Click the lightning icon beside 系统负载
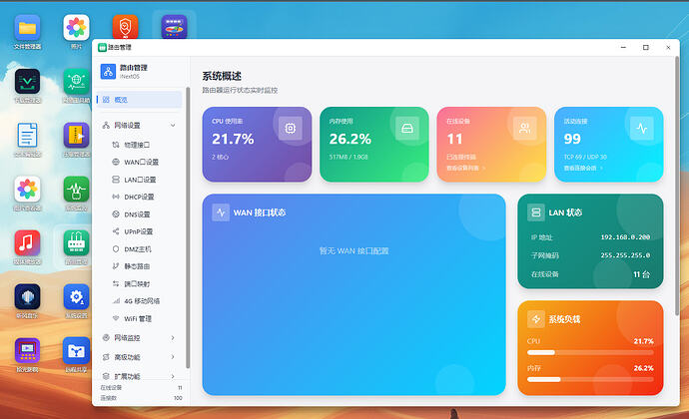The image size is (689, 419). pyautogui.click(x=536, y=319)
